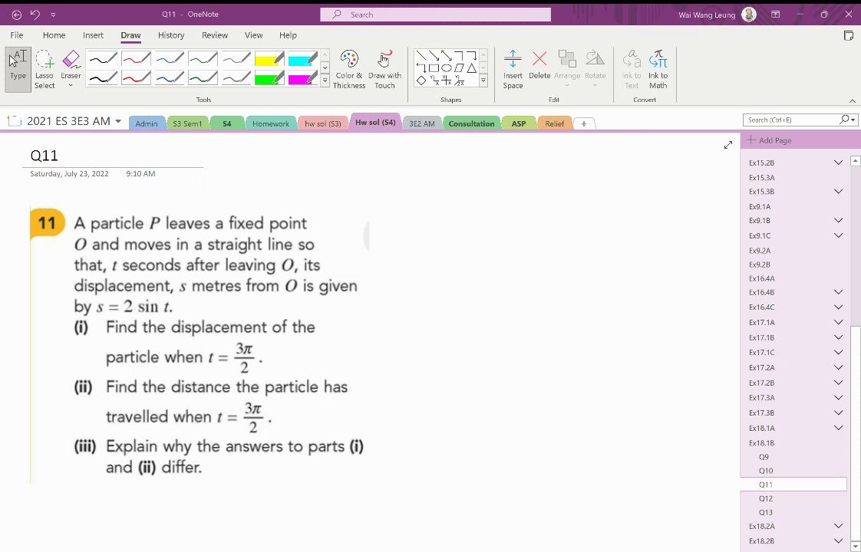Toggle Draw with Touch
Viewport: 861px width, 552px height.
[384, 69]
